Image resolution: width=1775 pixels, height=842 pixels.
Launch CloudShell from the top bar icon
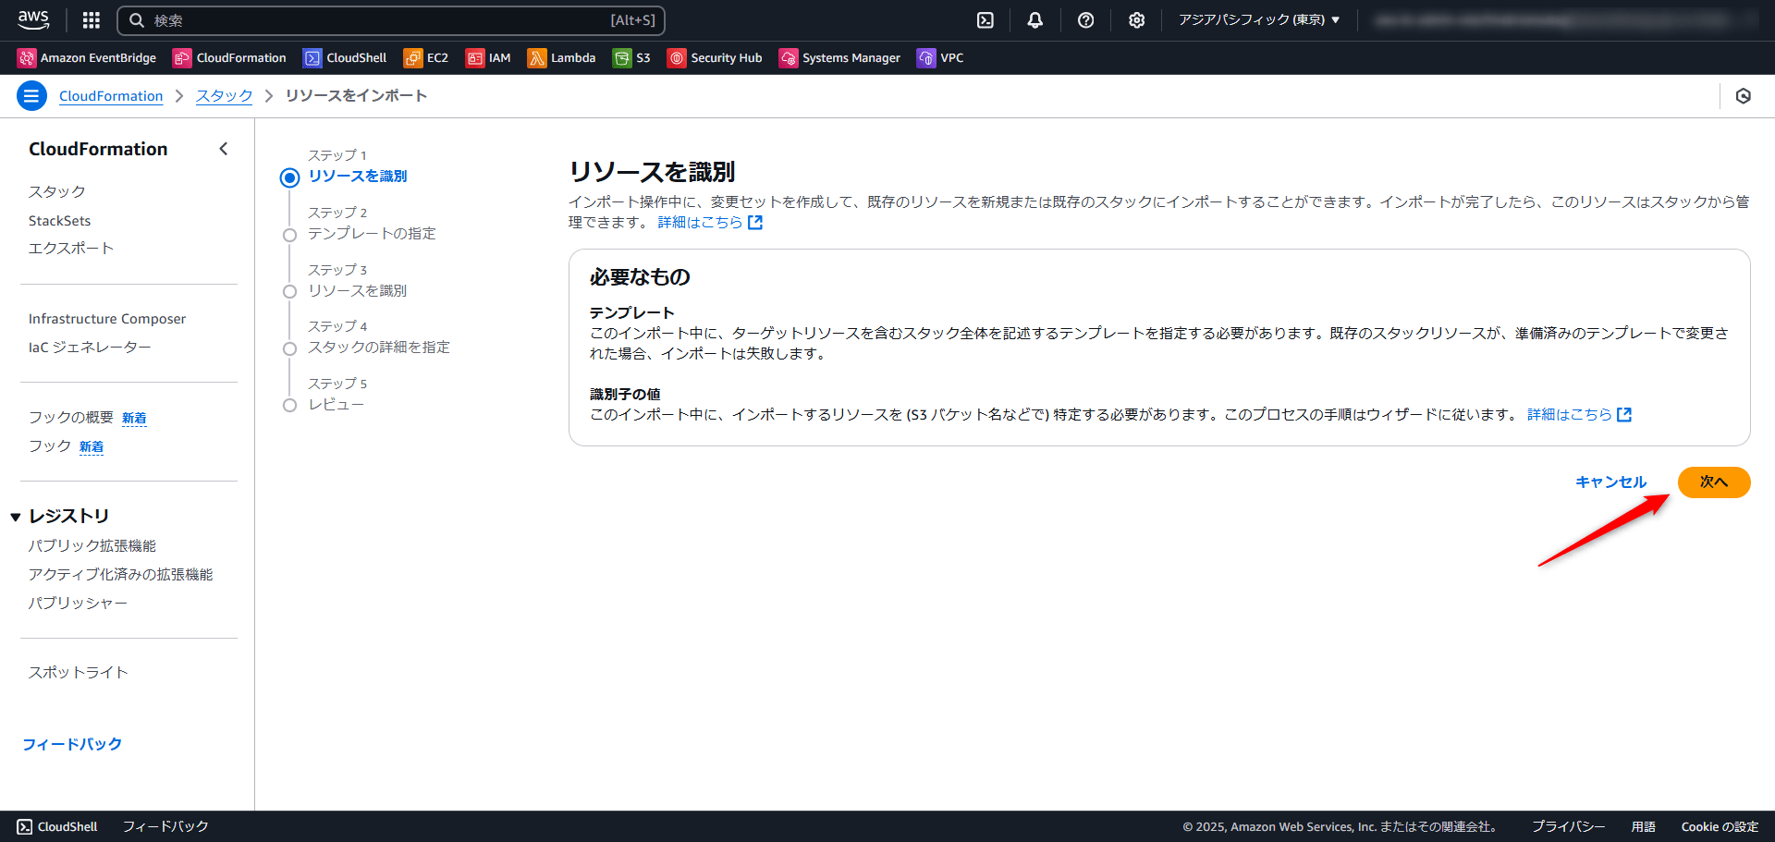coord(985,20)
